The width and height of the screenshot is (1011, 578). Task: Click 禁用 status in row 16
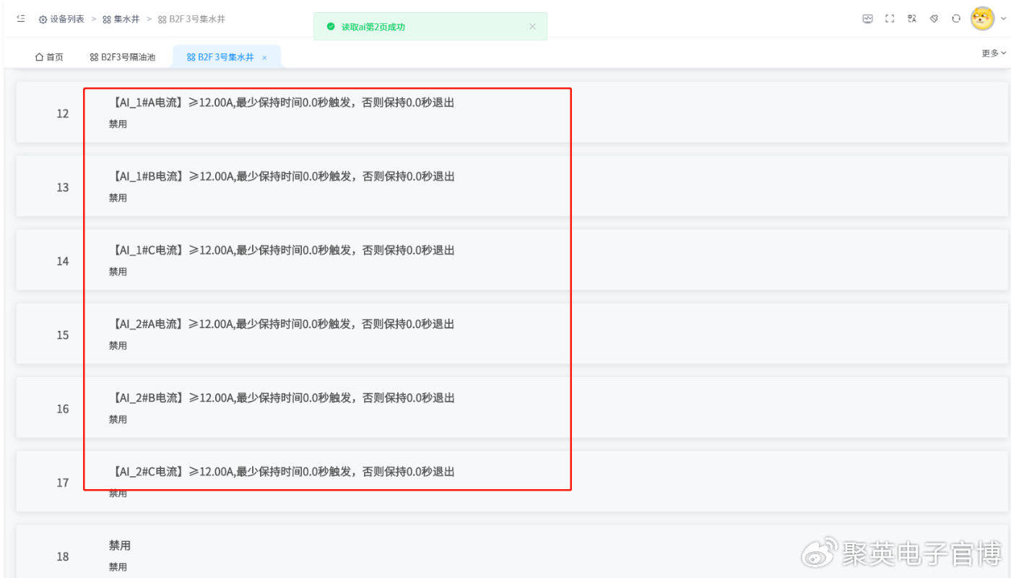[x=118, y=419]
